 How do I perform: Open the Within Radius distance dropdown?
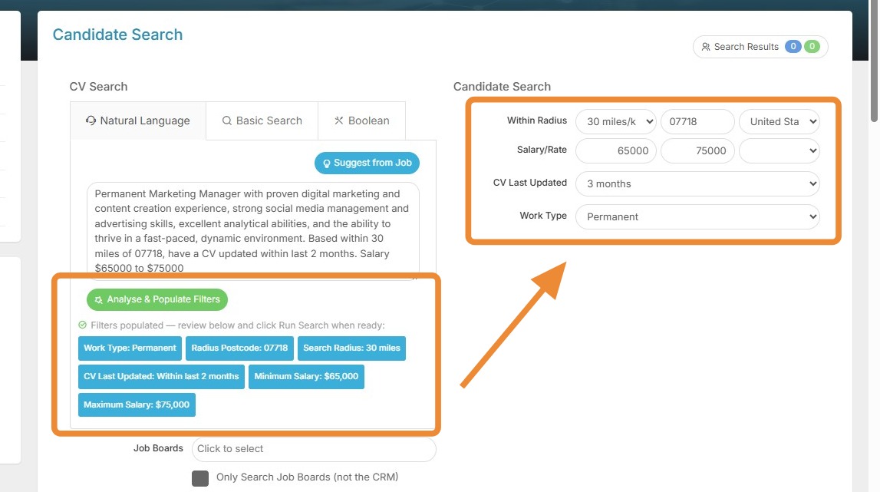(x=616, y=121)
